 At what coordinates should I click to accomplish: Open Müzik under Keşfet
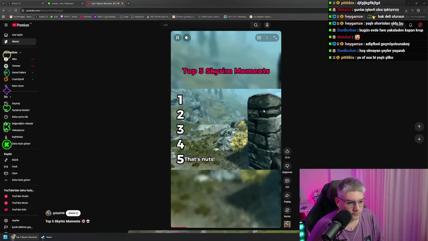tap(19, 160)
